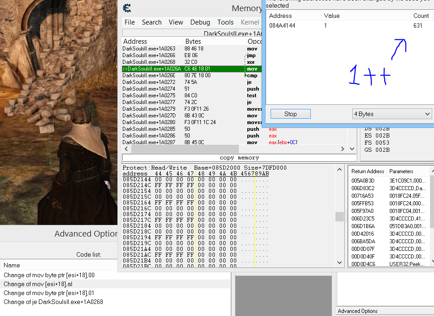
Task: Select address 084A4144 in changed addresses list
Action: pyautogui.click(x=282, y=26)
